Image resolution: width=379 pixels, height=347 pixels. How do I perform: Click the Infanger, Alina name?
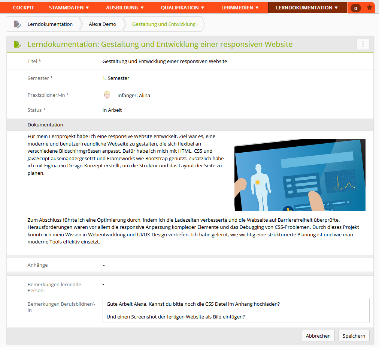[x=133, y=95]
